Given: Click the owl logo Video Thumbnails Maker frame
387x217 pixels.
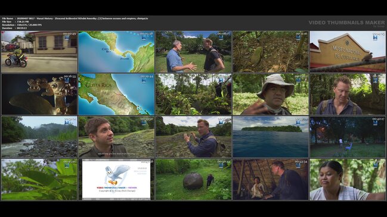Looking at the screenshot, I should [x=116, y=180].
